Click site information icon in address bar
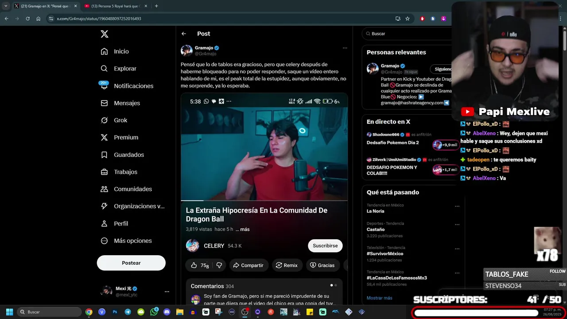The height and width of the screenshot is (319, 567). pyautogui.click(x=51, y=19)
